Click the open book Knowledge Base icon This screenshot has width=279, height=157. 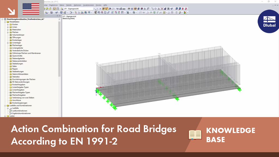pyautogui.click(x=195, y=135)
